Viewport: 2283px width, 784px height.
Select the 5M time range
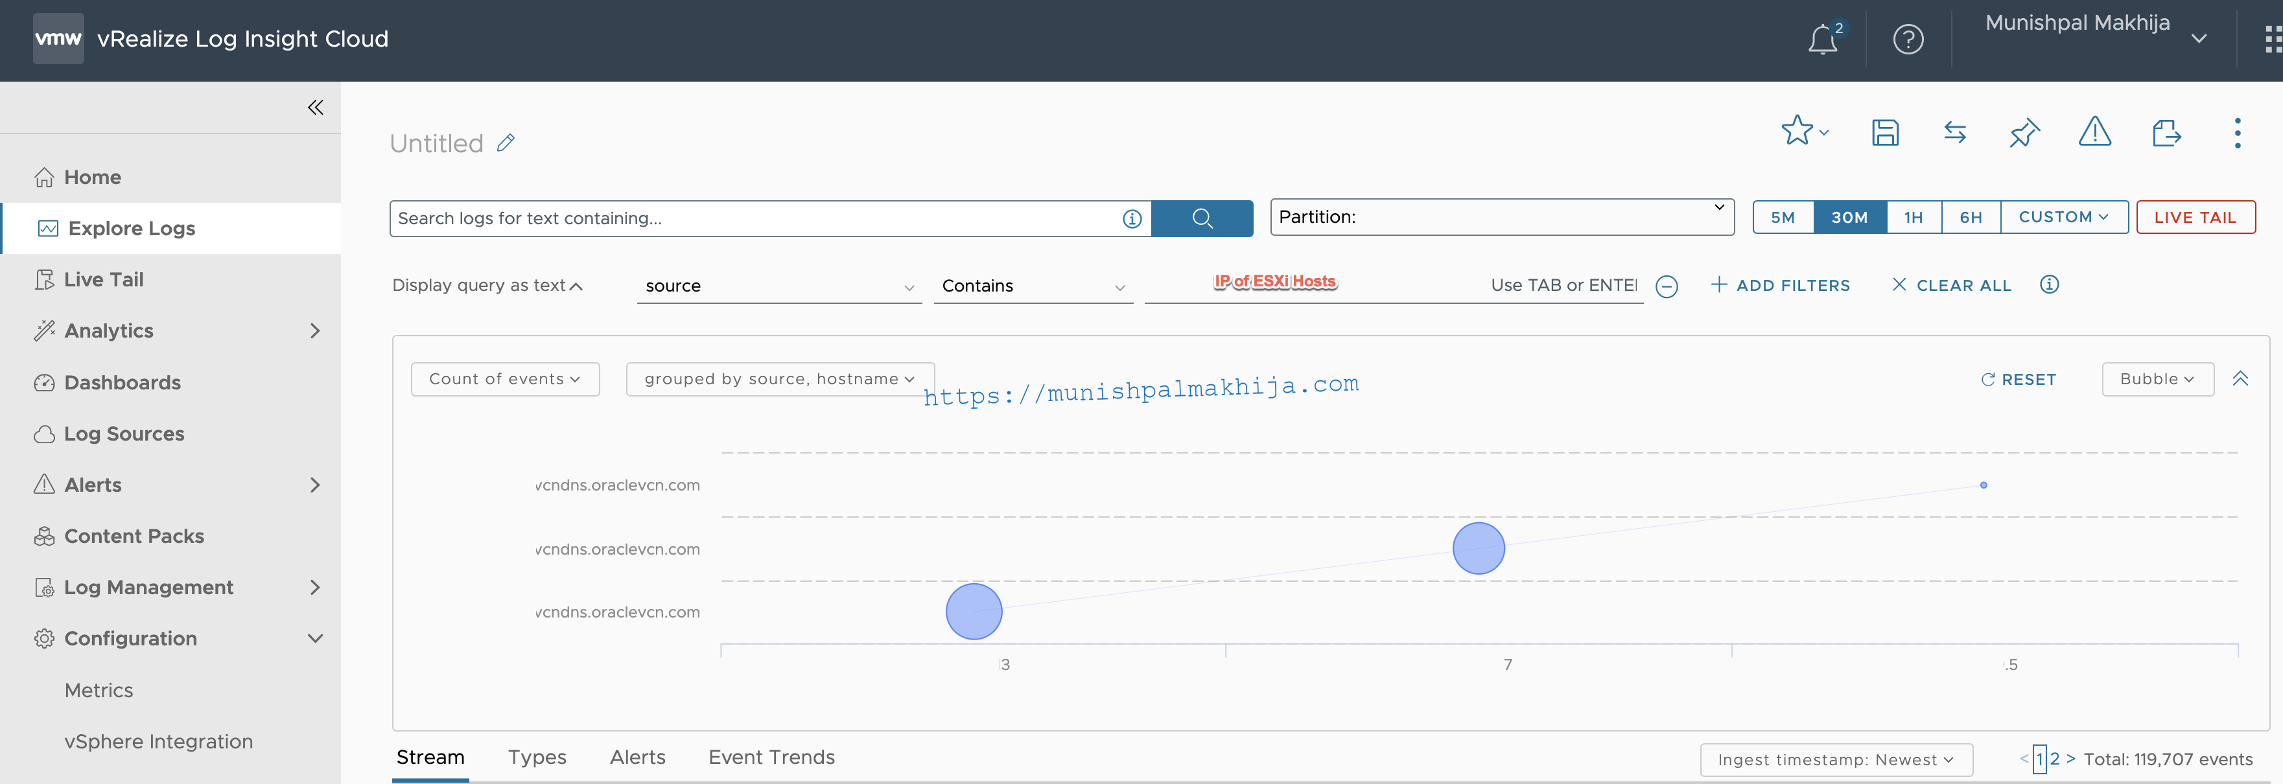tap(1783, 217)
